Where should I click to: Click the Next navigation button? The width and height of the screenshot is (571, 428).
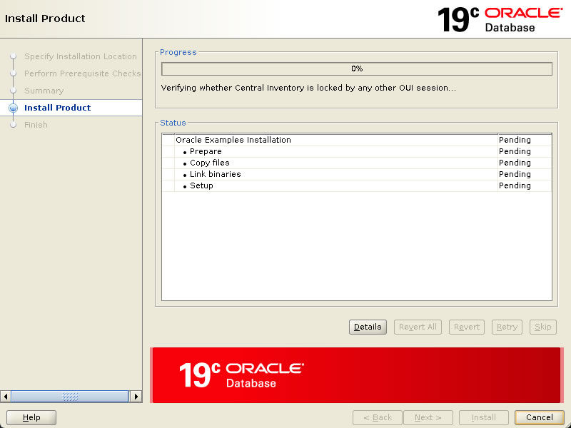click(x=428, y=417)
